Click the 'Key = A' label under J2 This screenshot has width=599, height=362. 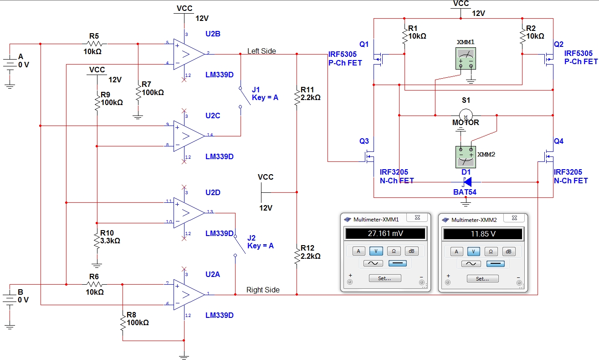point(261,246)
